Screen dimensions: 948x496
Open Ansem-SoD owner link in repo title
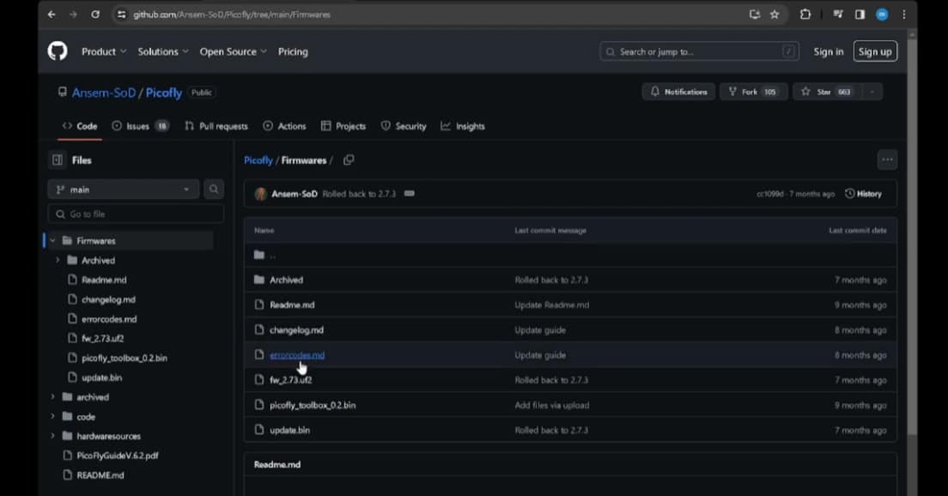pyautogui.click(x=104, y=93)
